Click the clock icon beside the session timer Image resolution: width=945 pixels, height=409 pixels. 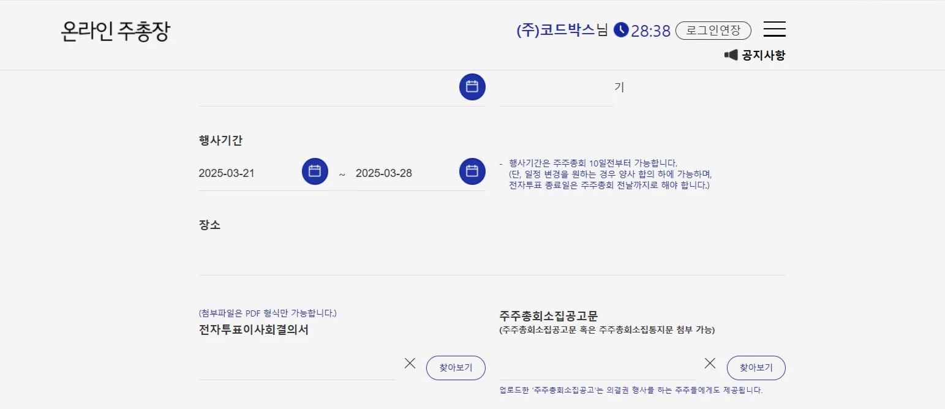(x=620, y=29)
